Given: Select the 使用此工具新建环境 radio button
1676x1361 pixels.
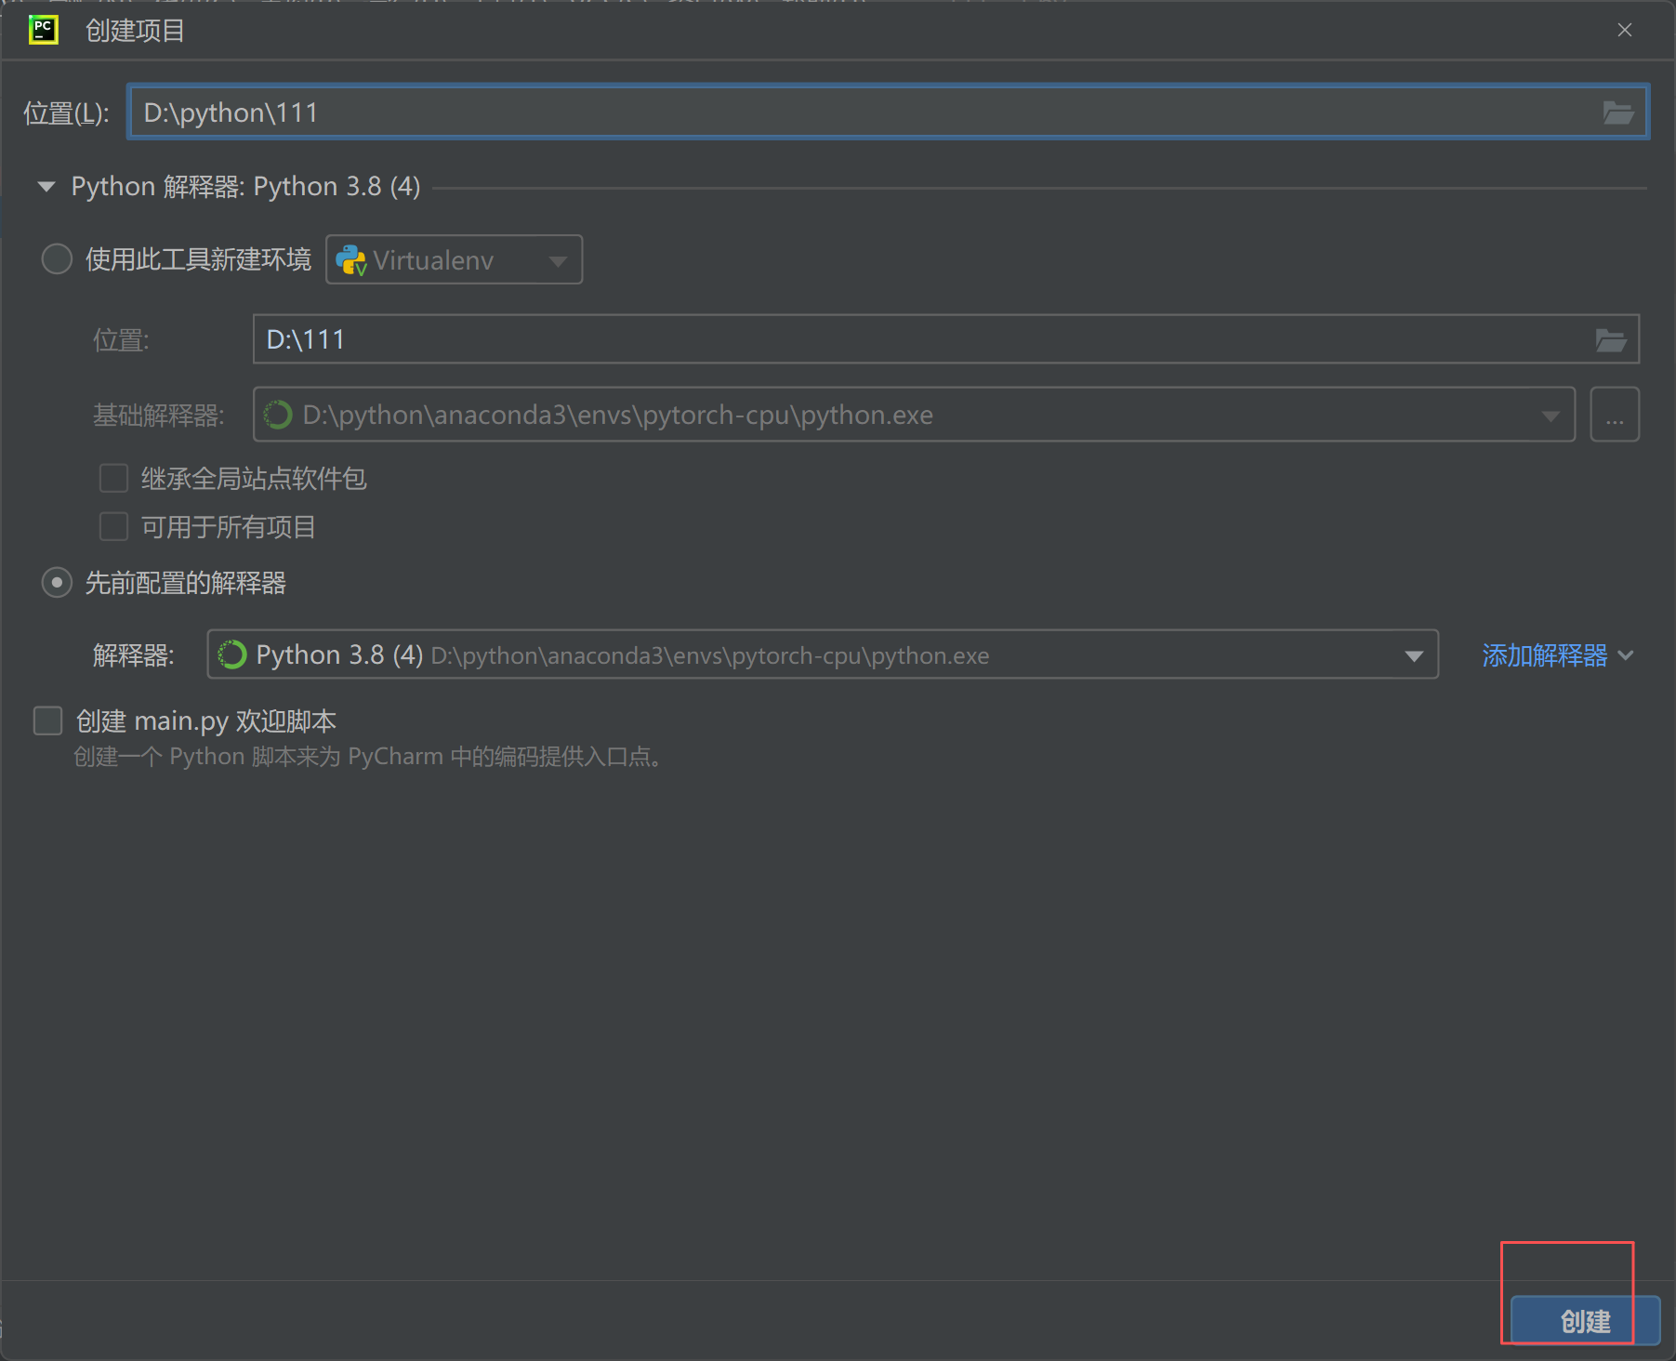Looking at the screenshot, I should tap(57, 259).
